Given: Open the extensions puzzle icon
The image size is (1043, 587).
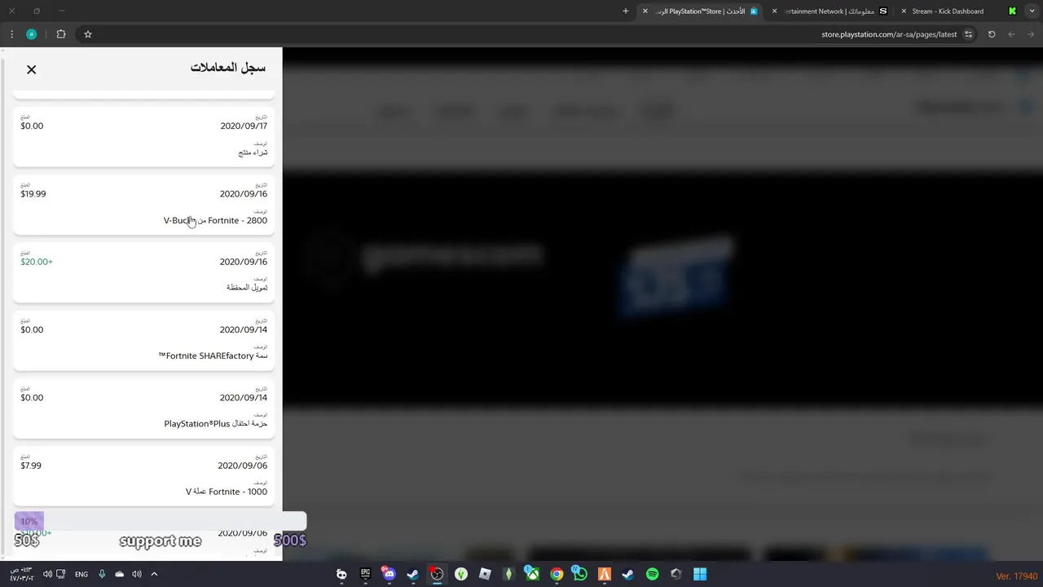Looking at the screenshot, I should coord(61,34).
